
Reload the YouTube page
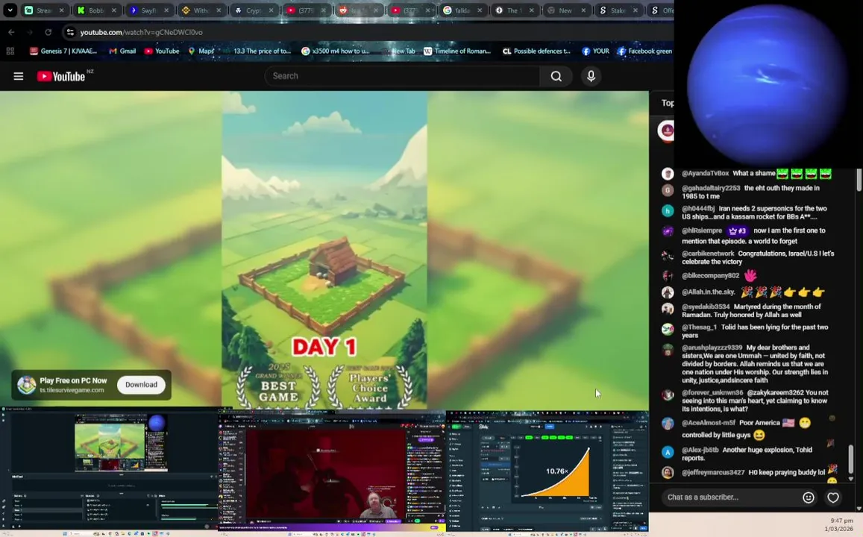coord(48,33)
